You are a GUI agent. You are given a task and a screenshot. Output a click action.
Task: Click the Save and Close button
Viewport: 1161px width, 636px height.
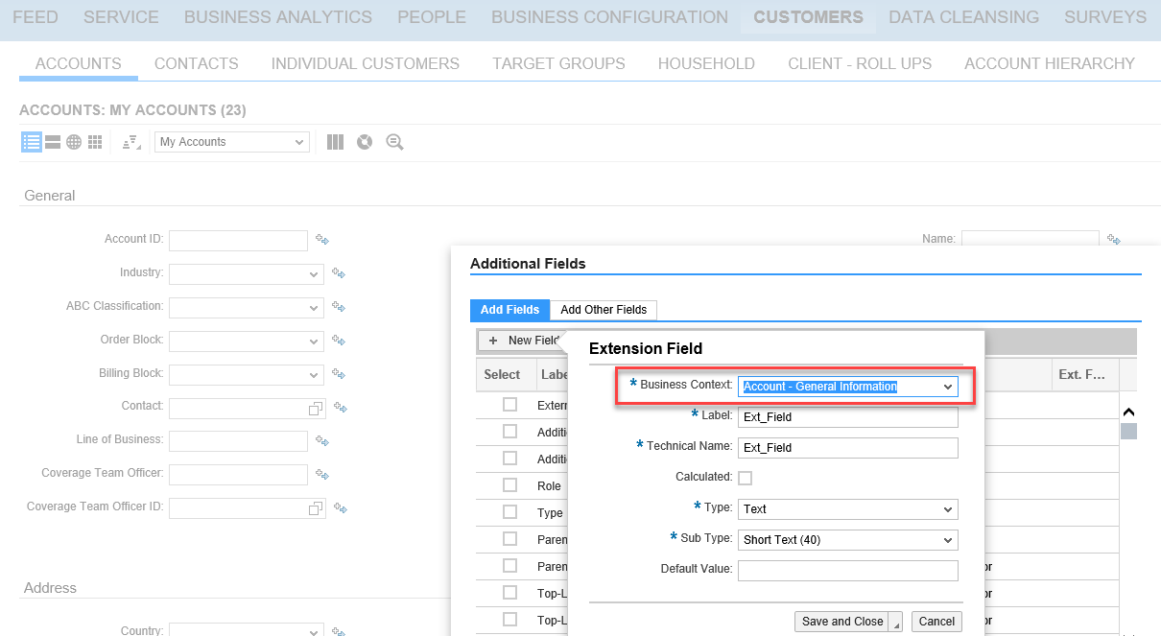(x=842, y=622)
